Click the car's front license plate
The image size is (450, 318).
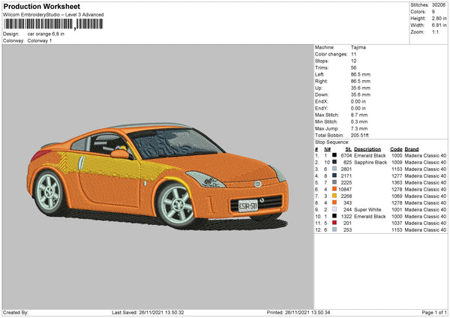pyautogui.click(x=248, y=205)
